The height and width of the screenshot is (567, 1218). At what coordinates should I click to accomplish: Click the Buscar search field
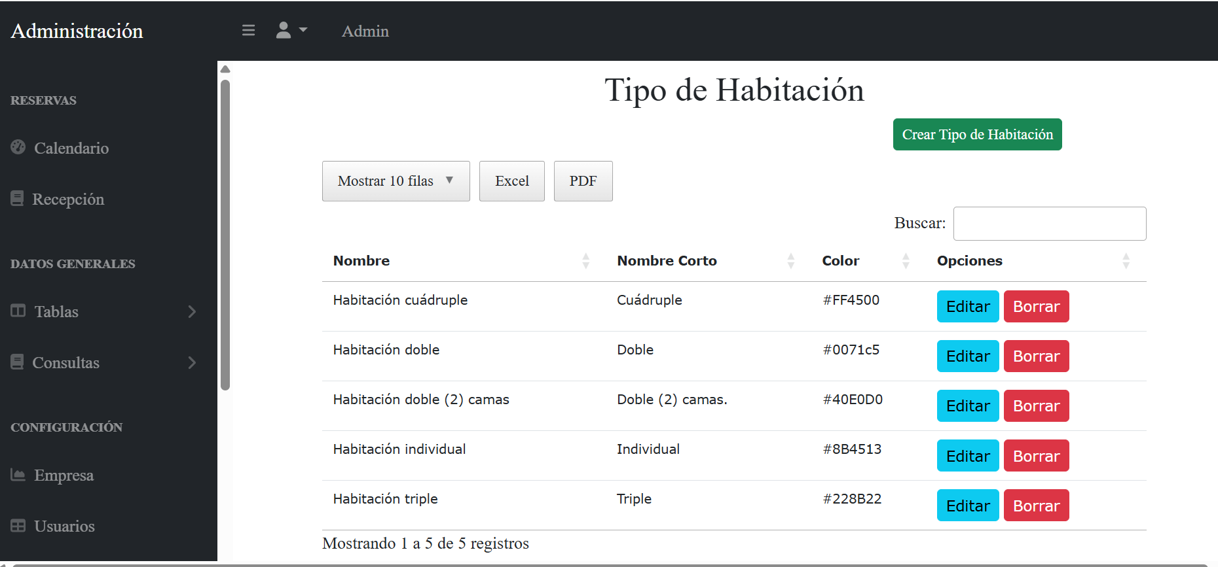(1049, 224)
